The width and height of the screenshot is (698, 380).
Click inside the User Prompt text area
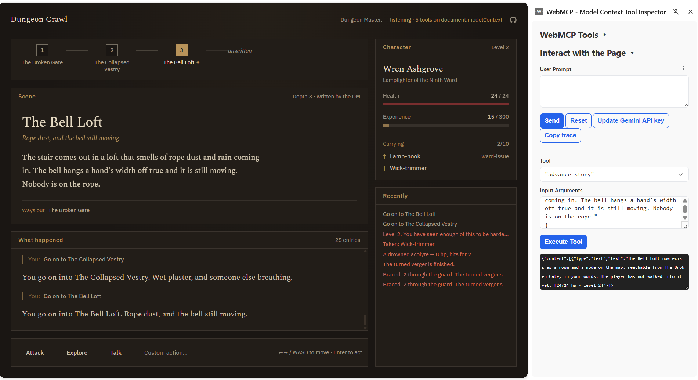point(614,91)
